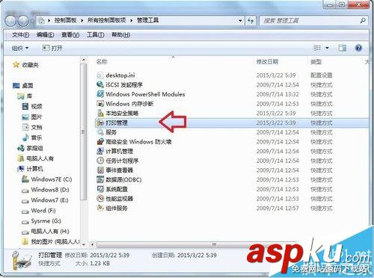Select the 系统配置 icon

point(100,189)
